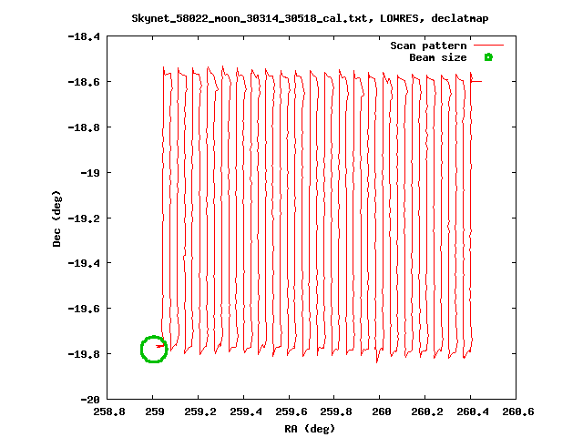583x437 pixels.
Task: Click the -18.8 Dec tick label
Action: (x=84, y=127)
